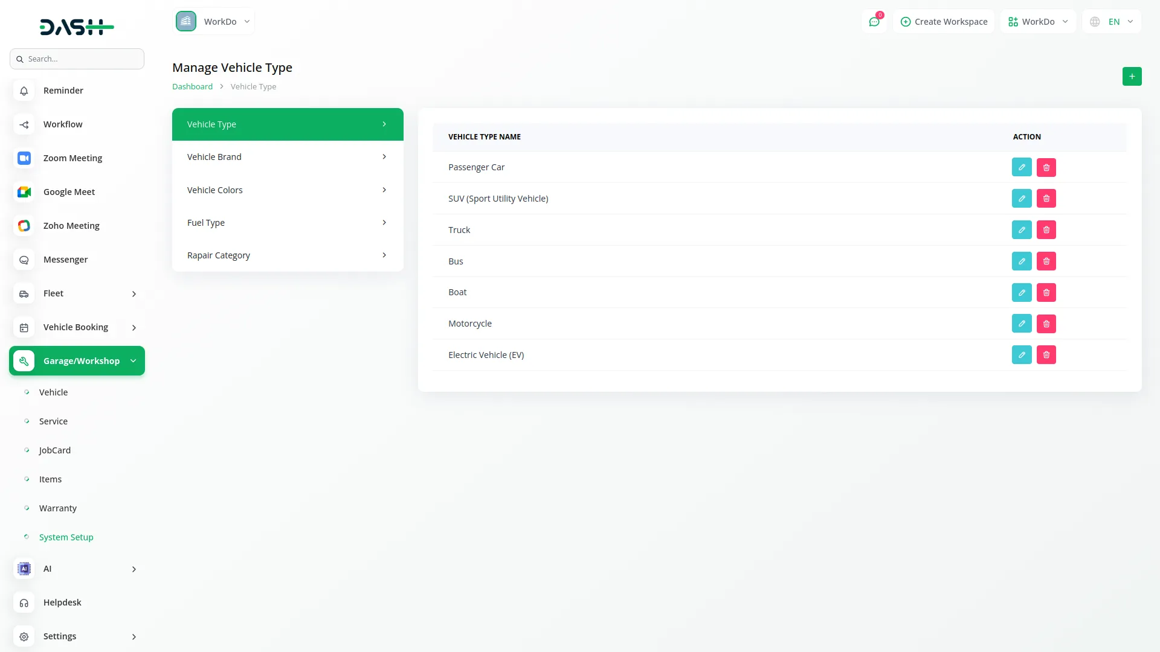The width and height of the screenshot is (1160, 652).
Task: Open the chat messages icon in header
Action: click(874, 22)
